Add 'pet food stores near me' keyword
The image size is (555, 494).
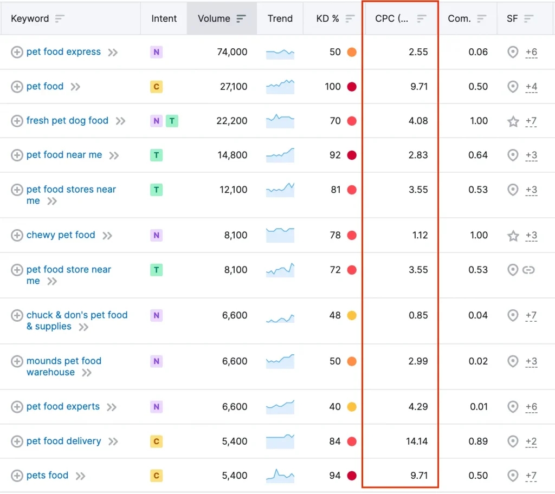17,190
